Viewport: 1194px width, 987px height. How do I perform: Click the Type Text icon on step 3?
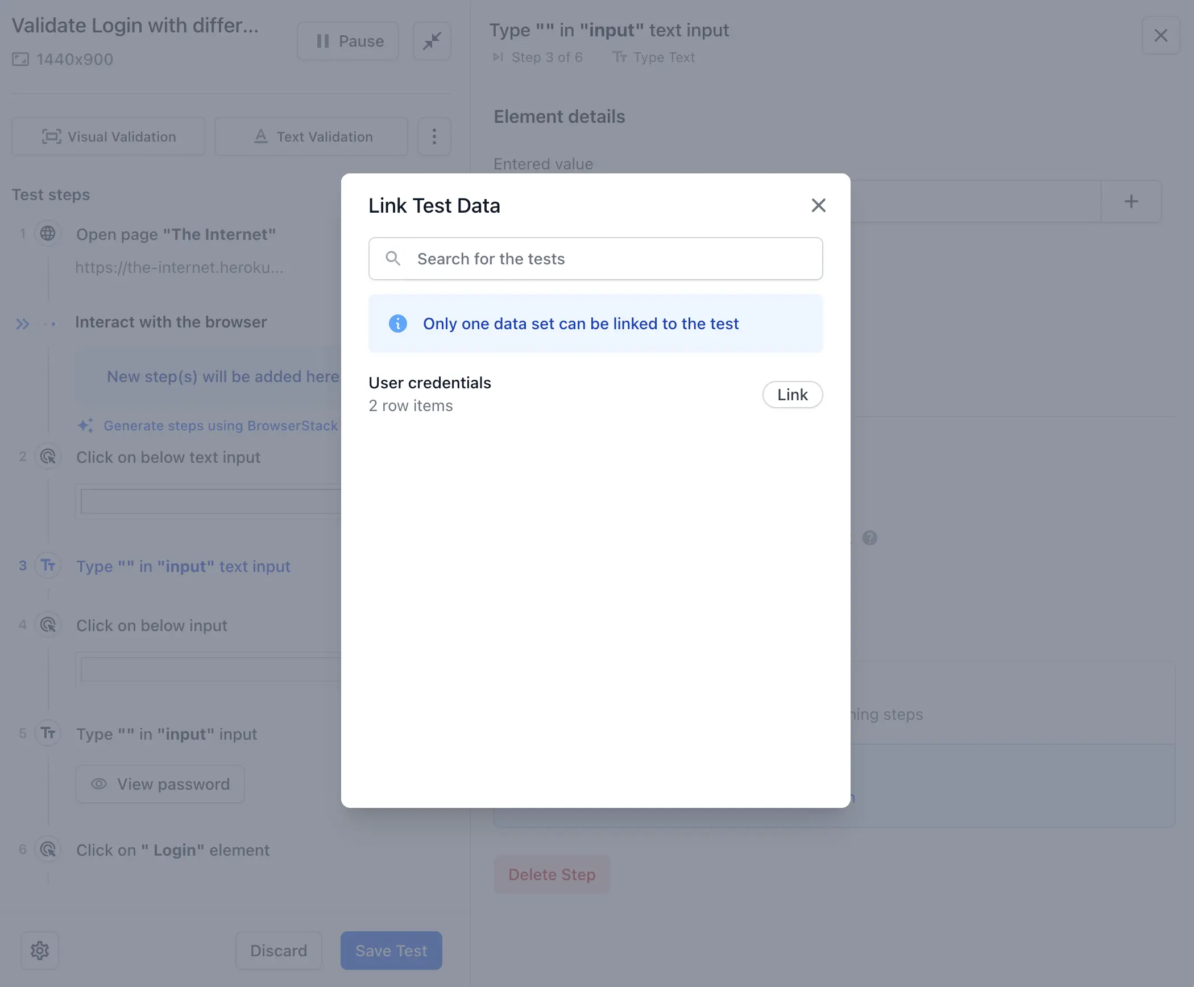tap(48, 565)
